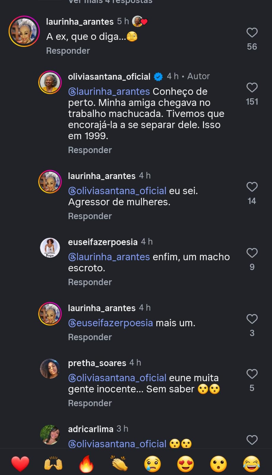
Task: Like the 'mais um' reply by laurinha_arantes
Action: click(252, 319)
